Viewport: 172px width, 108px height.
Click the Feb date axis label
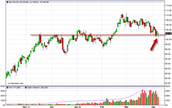[102, 107]
